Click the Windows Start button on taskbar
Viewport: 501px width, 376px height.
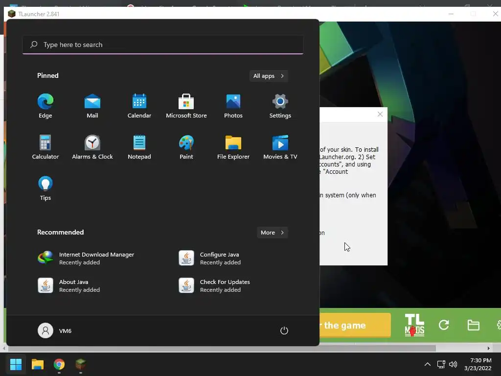tap(16, 364)
